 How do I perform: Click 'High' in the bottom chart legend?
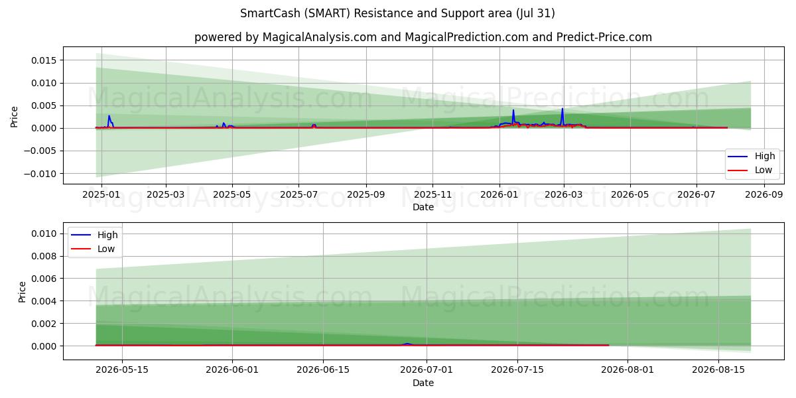[107, 235]
